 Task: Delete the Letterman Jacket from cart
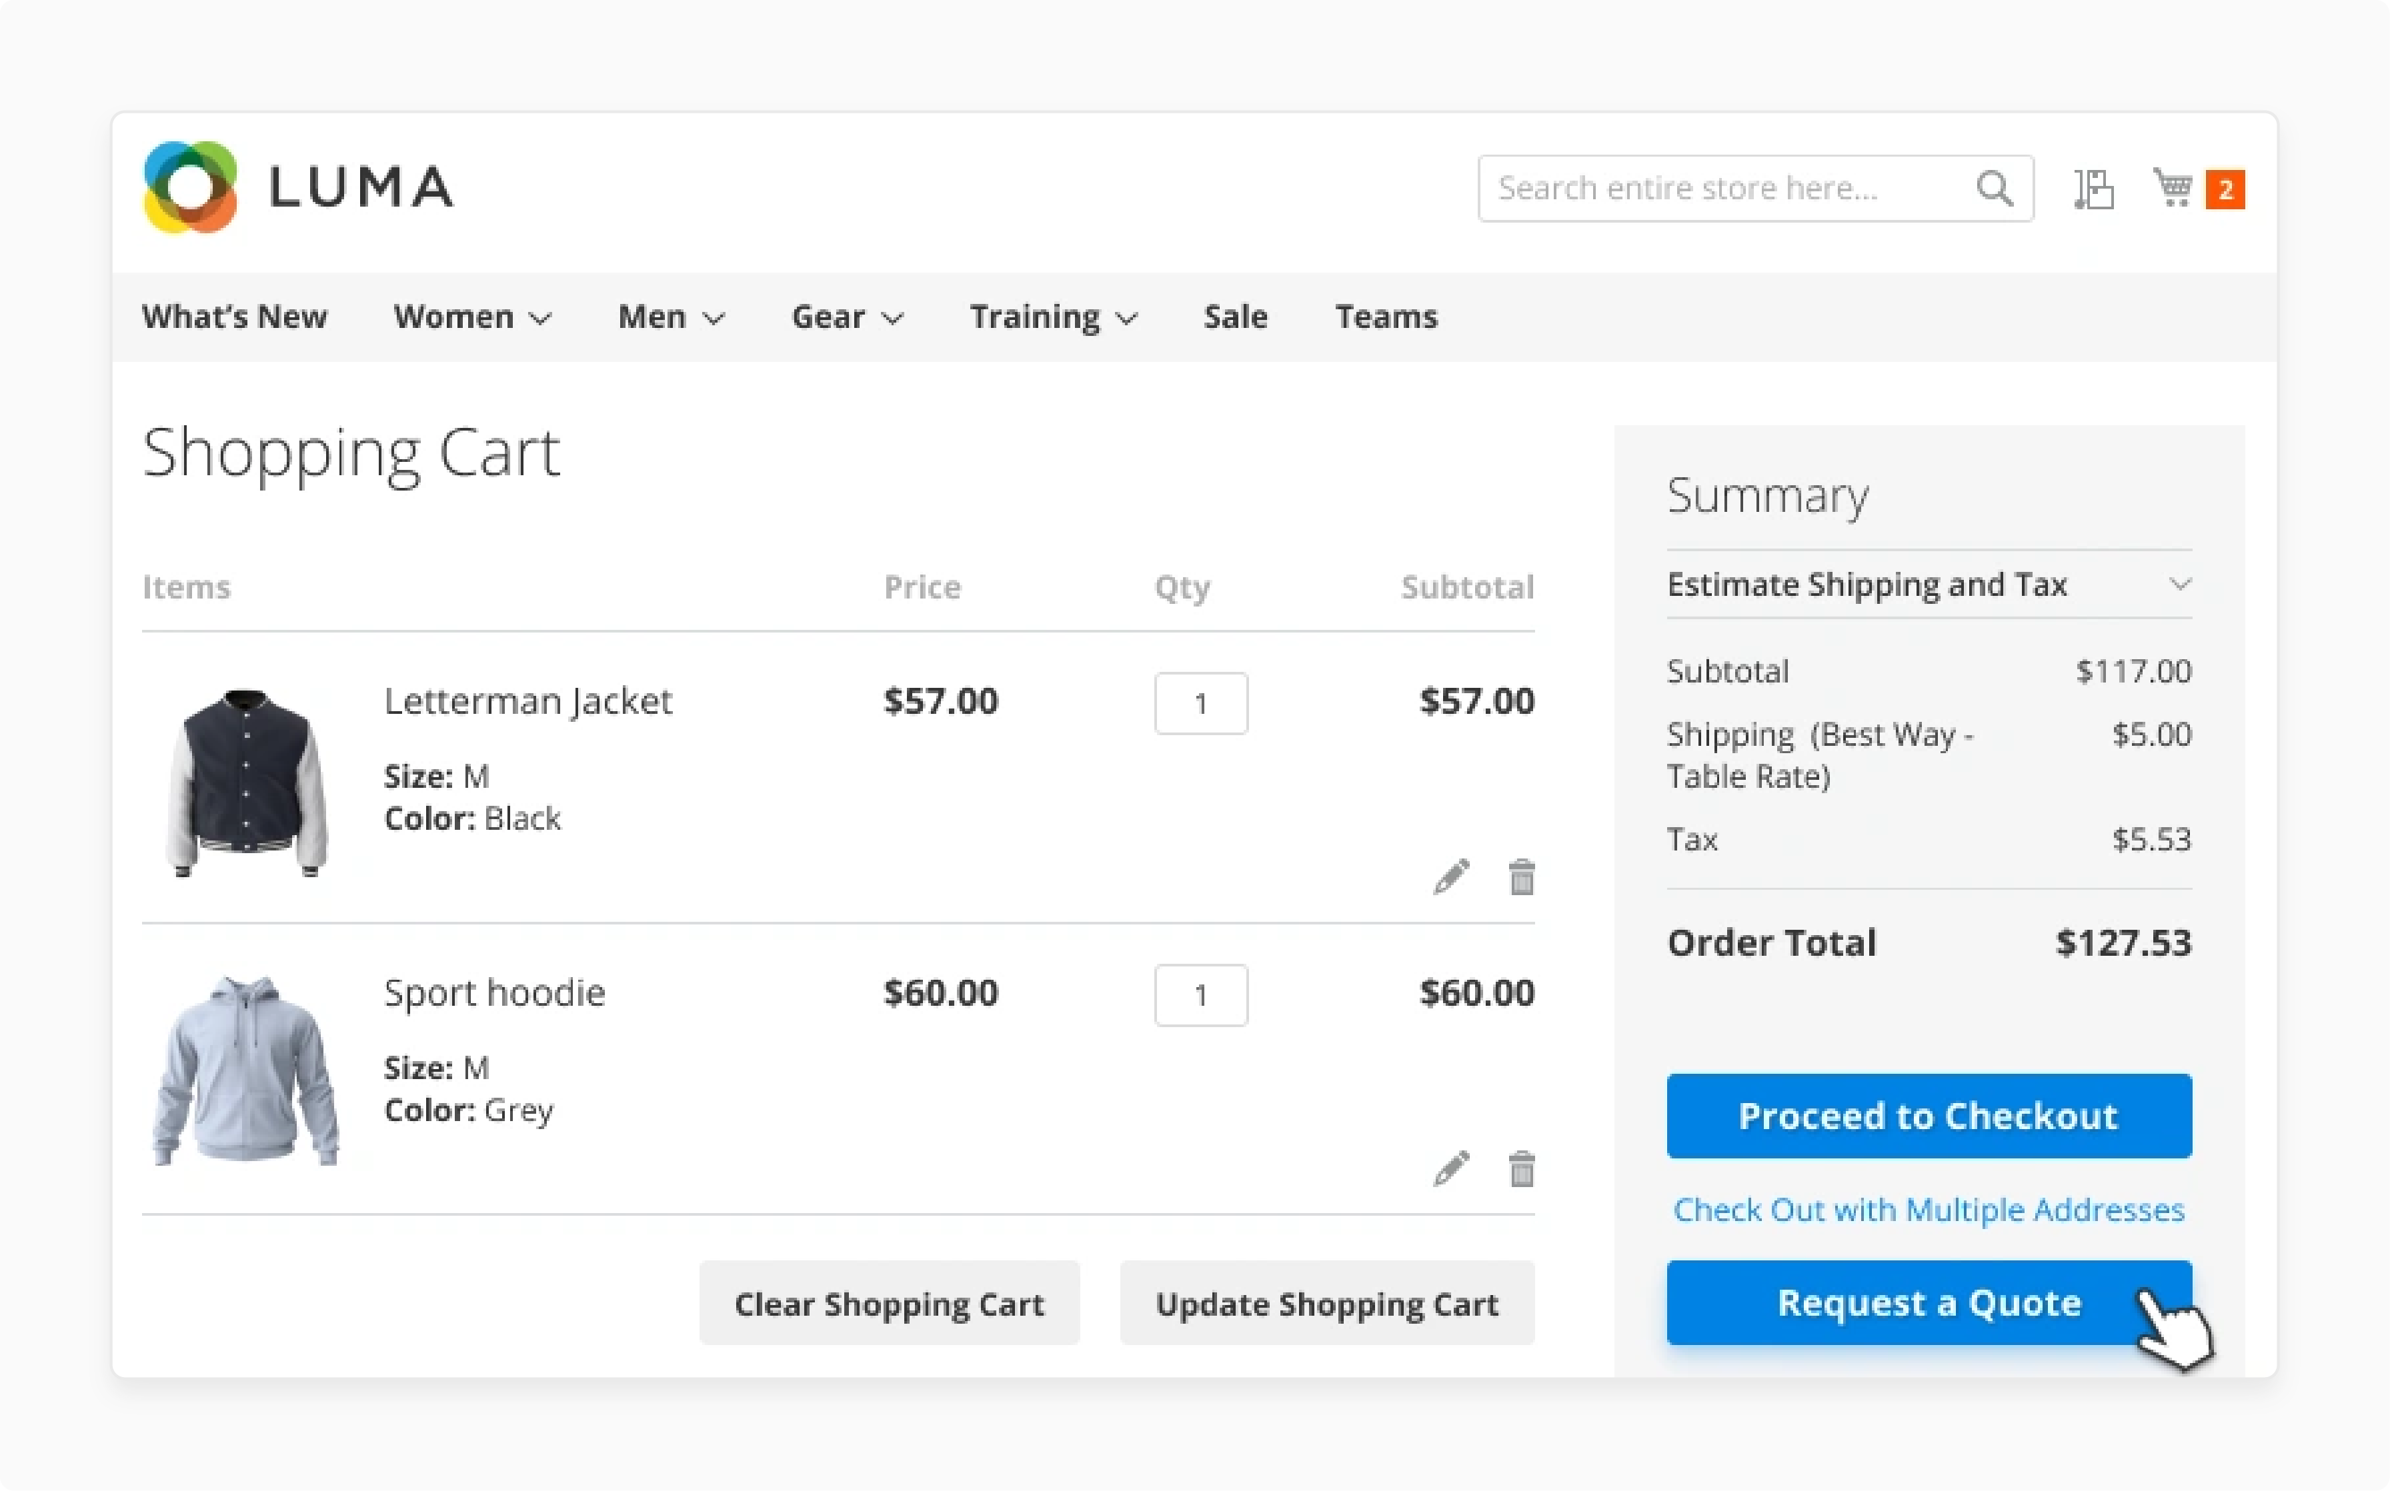(x=1521, y=876)
